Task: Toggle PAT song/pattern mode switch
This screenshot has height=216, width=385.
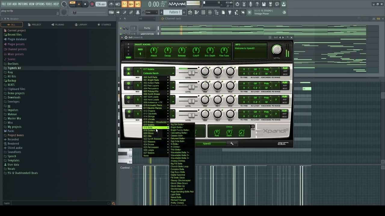Action: [72, 4]
